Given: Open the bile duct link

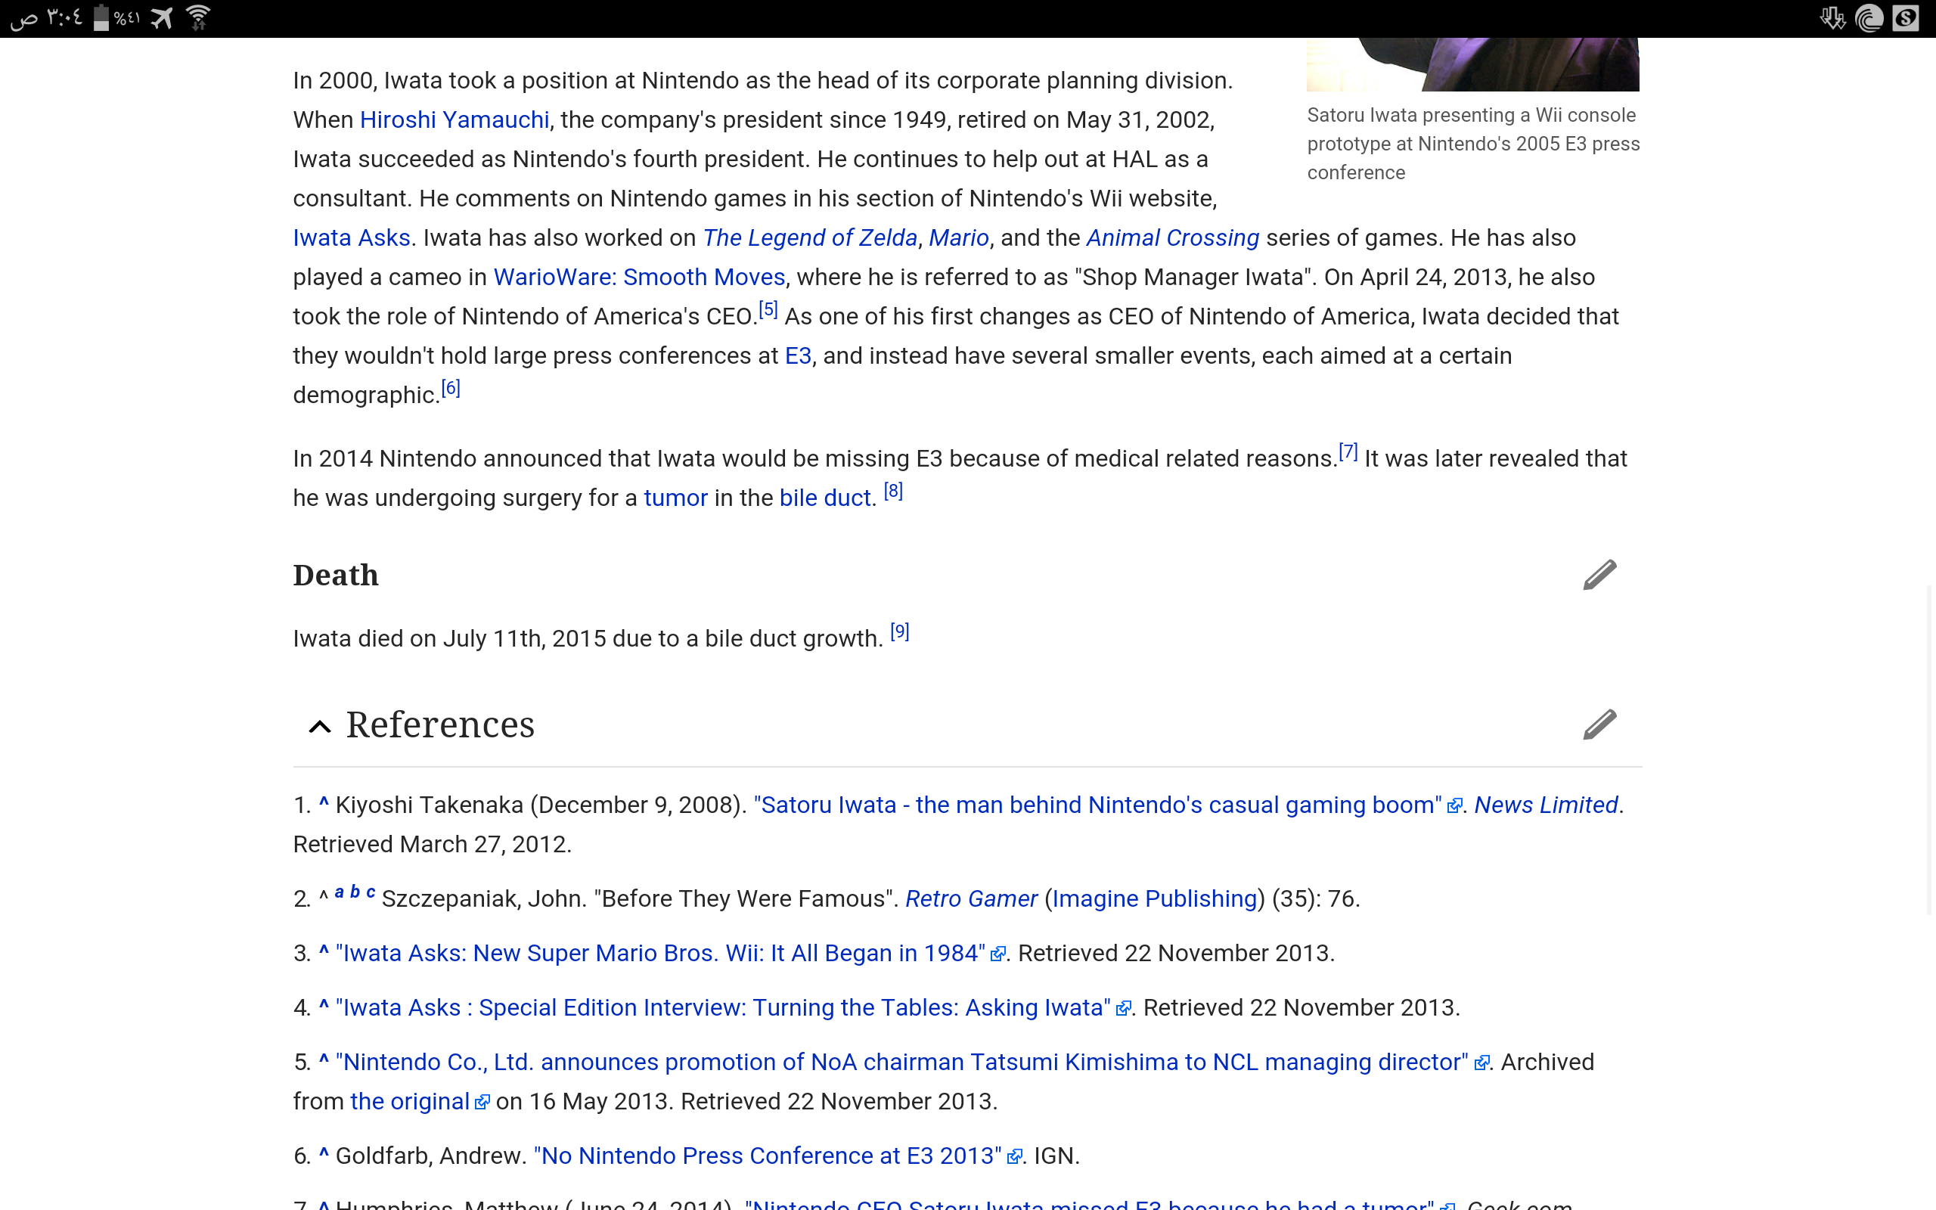Looking at the screenshot, I should (825, 498).
